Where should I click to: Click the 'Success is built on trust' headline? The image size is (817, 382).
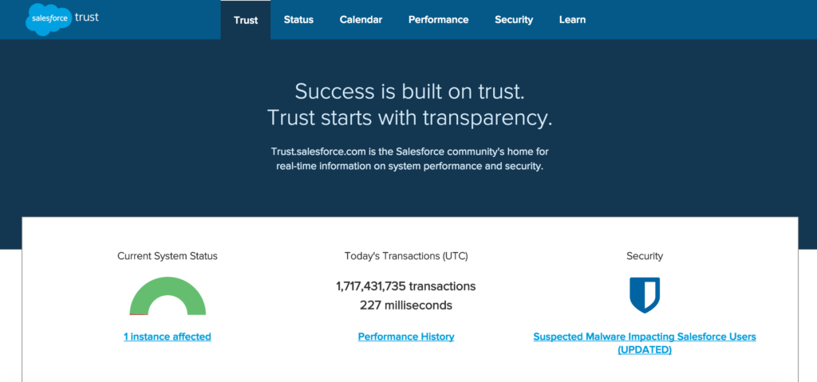[409, 92]
